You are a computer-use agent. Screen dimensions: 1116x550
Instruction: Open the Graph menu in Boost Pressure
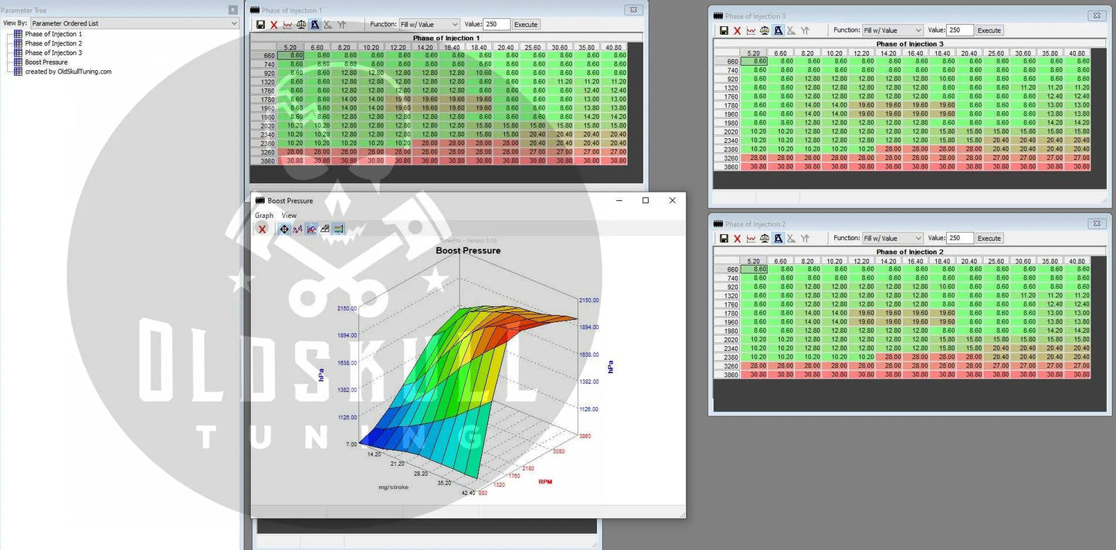click(264, 216)
